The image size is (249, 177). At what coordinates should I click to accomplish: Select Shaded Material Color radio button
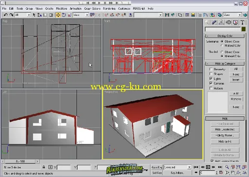[222, 56]
